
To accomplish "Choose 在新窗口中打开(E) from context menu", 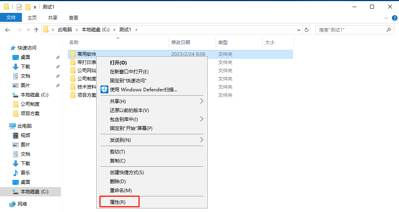I will coord(152,72).
